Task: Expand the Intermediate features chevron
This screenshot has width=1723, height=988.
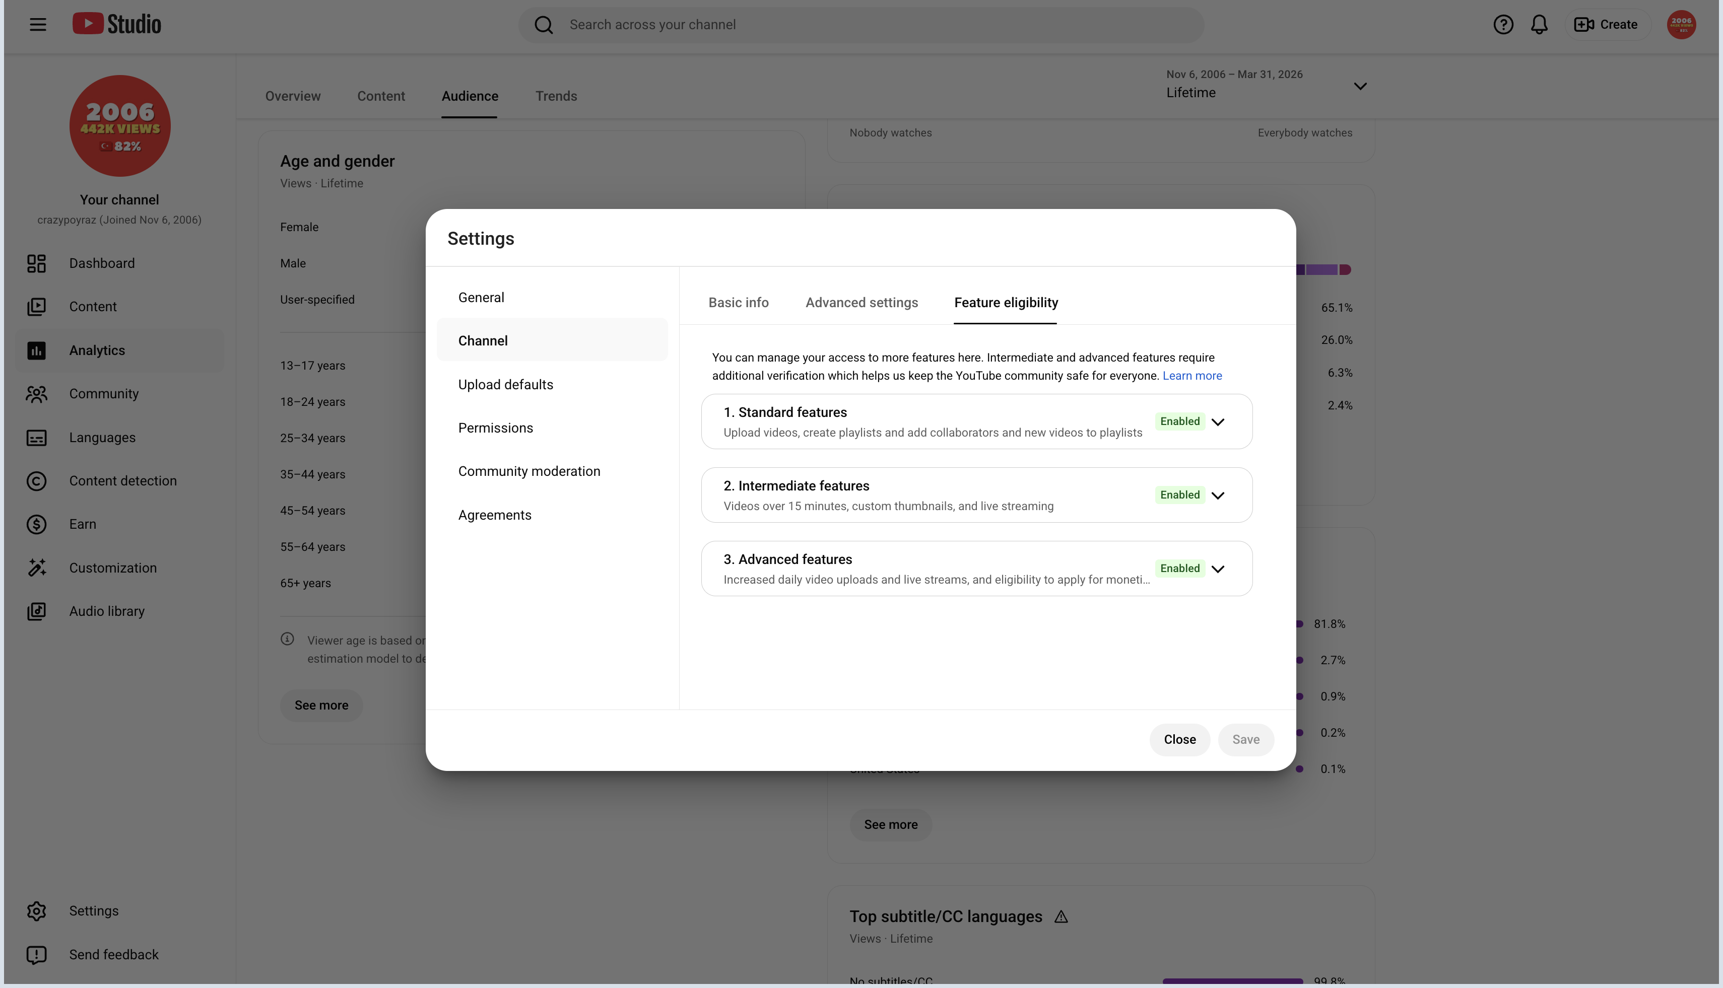Action: [x=1218, y=496]
